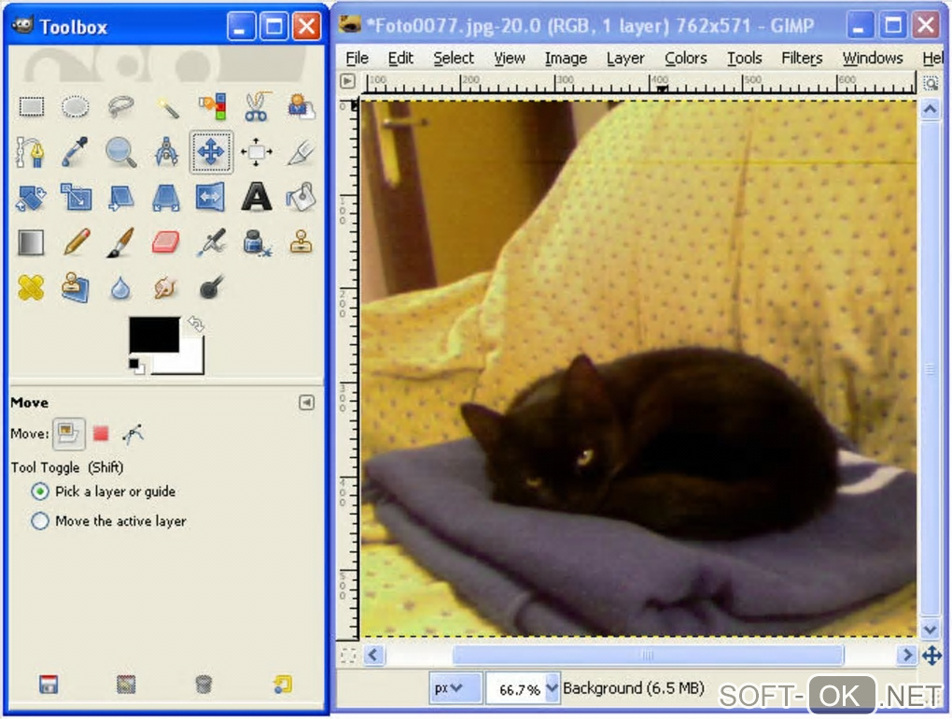Select the Bucket Fill tool
Viewport: 952px width, 719px height.
[301, 197]
